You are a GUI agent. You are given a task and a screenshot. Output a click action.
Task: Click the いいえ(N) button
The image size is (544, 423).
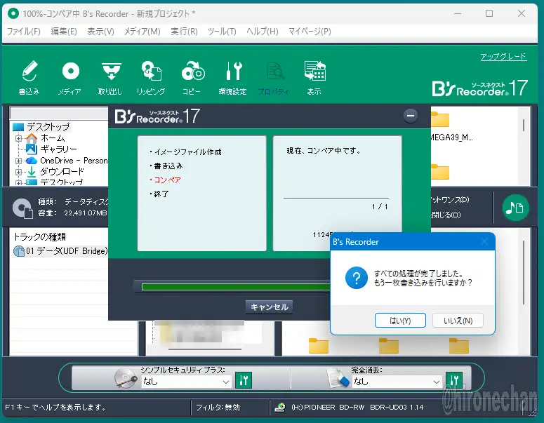(458, 321)
